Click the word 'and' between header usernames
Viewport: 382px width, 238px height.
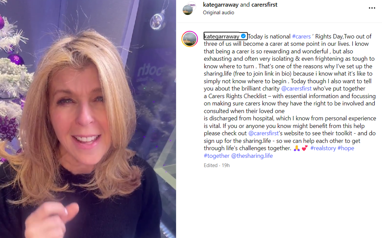[x=245, y=5]
